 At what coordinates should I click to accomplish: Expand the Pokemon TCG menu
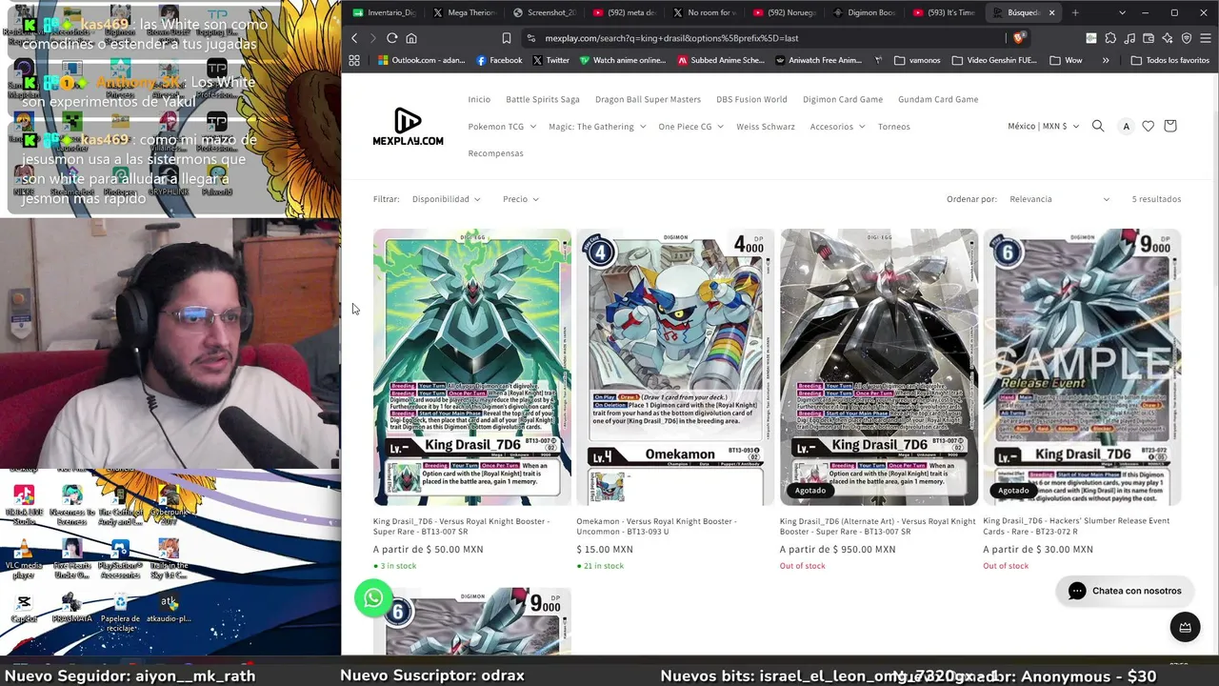click(502, 127)
